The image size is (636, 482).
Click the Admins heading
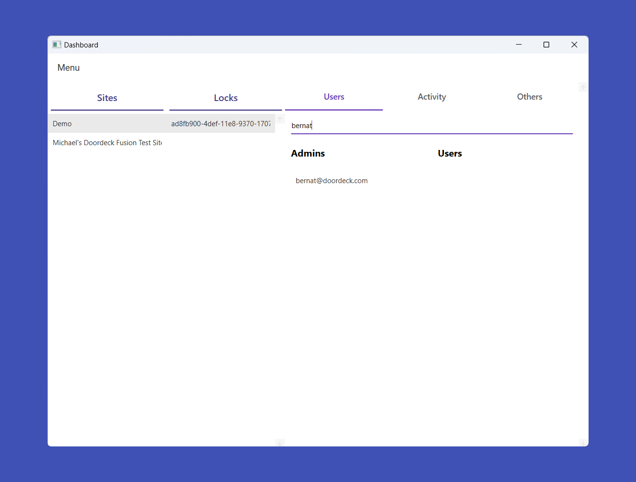(x=308, y=153)
